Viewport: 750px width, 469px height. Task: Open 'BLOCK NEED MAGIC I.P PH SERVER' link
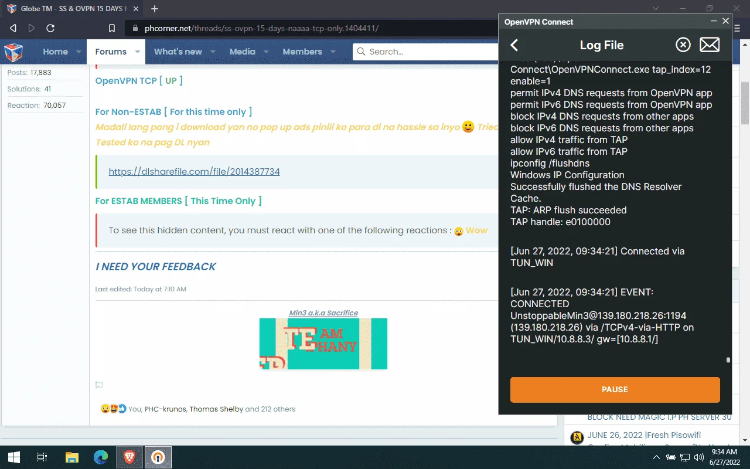(x=660, y=417)
